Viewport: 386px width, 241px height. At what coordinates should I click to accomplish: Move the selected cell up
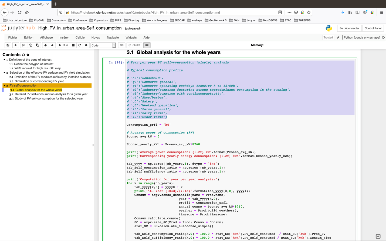pos(45,45)
